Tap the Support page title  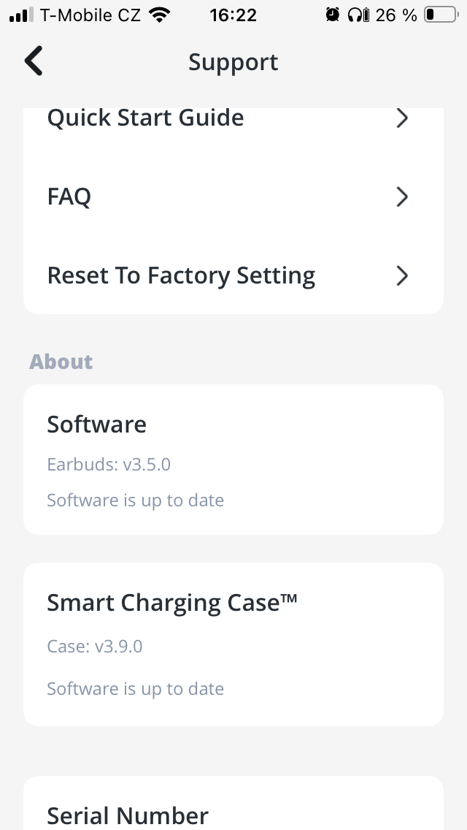click(x=233, y=62)
